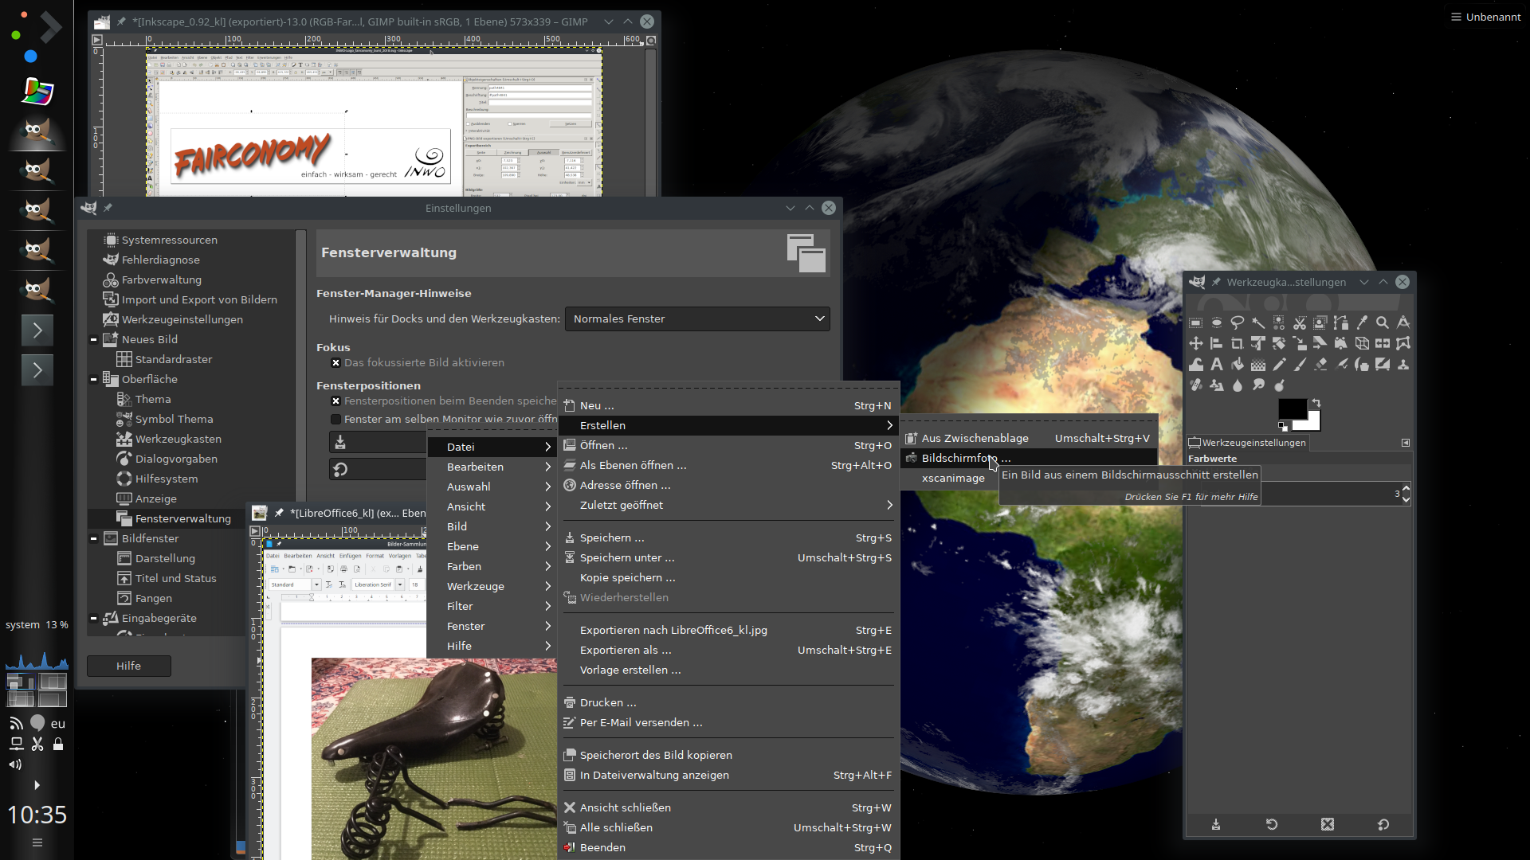The width and height of the screenshot is (1530, 860).
Task: Select the Fuzzy Select magic wand tool
Action: point(1258,322)
